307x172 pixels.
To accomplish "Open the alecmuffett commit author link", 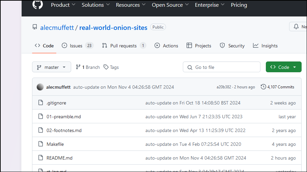I will tap(58, 87).
